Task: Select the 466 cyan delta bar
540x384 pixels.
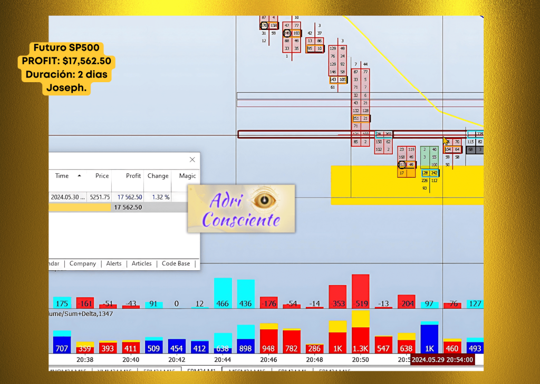Action: click(x=223, y=292)
